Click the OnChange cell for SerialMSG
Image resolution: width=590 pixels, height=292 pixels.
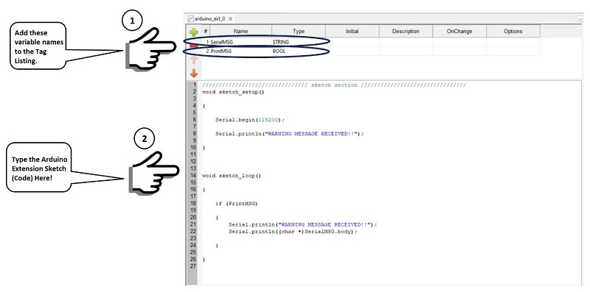point(459,42)
